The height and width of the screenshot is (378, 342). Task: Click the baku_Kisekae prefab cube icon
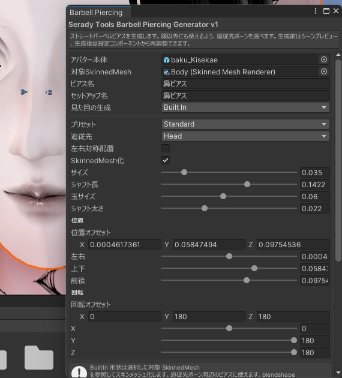(166, 60)
